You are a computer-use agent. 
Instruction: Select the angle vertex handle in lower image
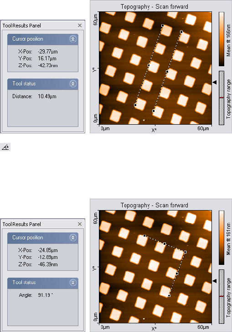[185, 252]
